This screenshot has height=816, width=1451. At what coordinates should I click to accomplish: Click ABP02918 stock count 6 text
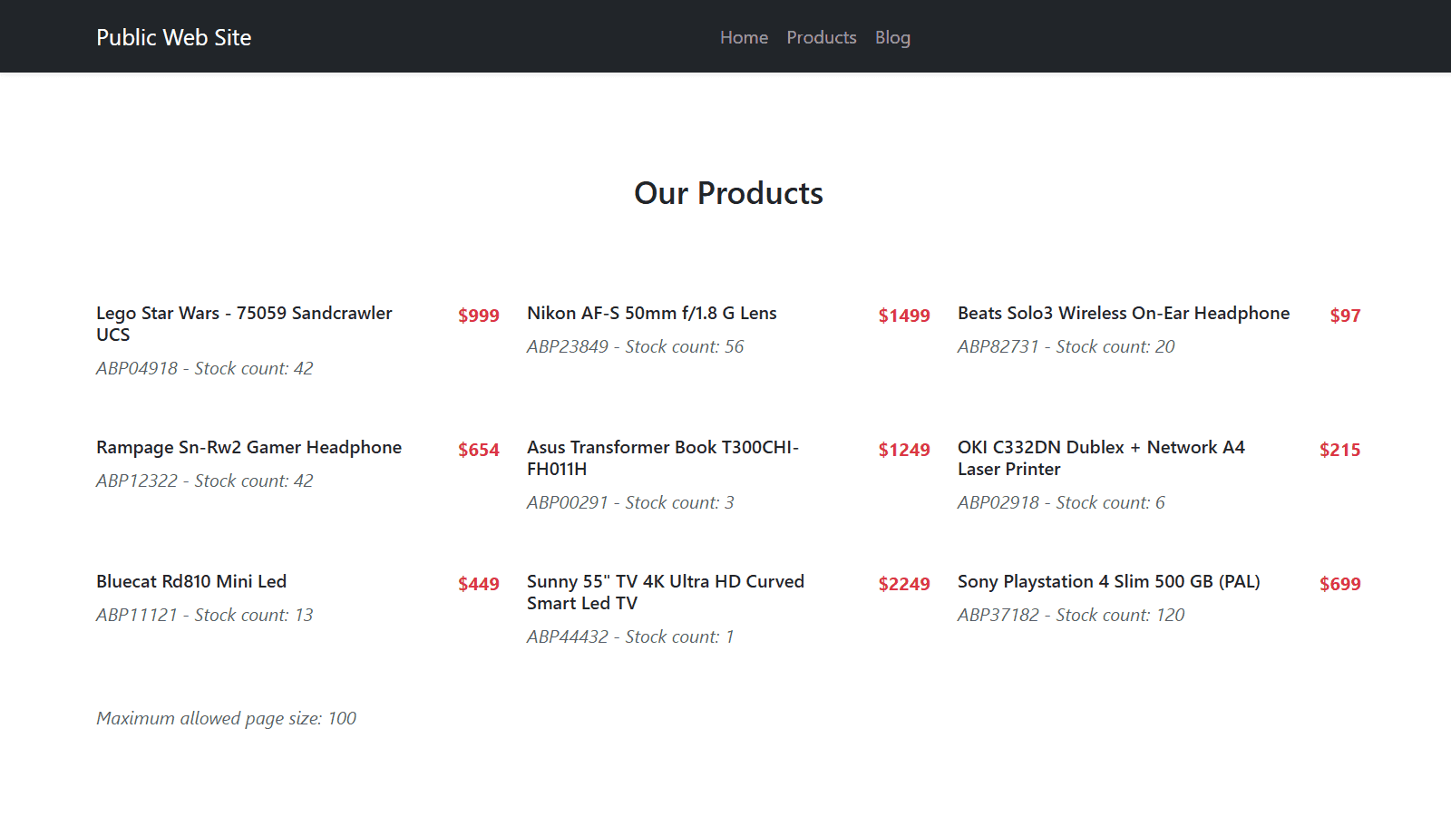1061,502
